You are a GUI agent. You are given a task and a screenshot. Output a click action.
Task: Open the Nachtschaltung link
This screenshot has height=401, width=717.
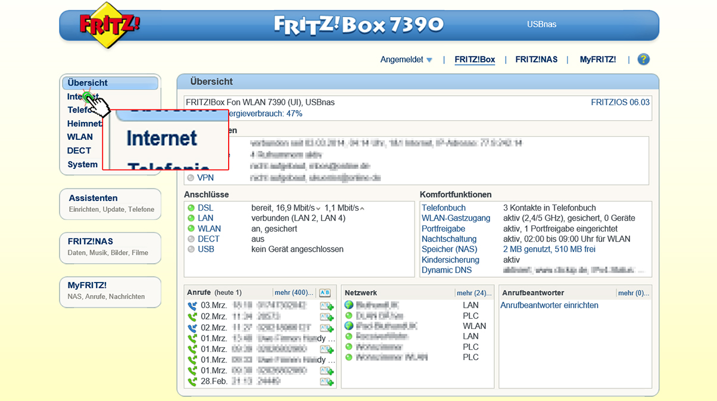449,239
